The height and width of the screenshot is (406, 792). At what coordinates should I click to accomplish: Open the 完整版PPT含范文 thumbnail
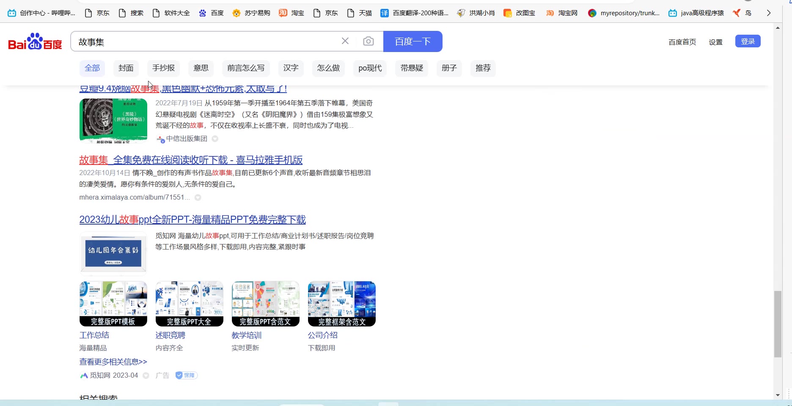pos(266,304)
